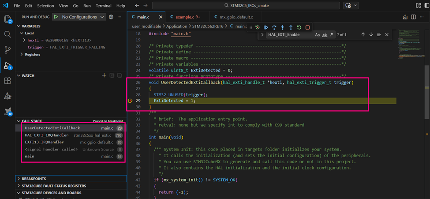Image resolution: width=430 pixels, height=199 pixels.
Task: Continue execution in debug toolbar
Action: click(x=266, y=27)
